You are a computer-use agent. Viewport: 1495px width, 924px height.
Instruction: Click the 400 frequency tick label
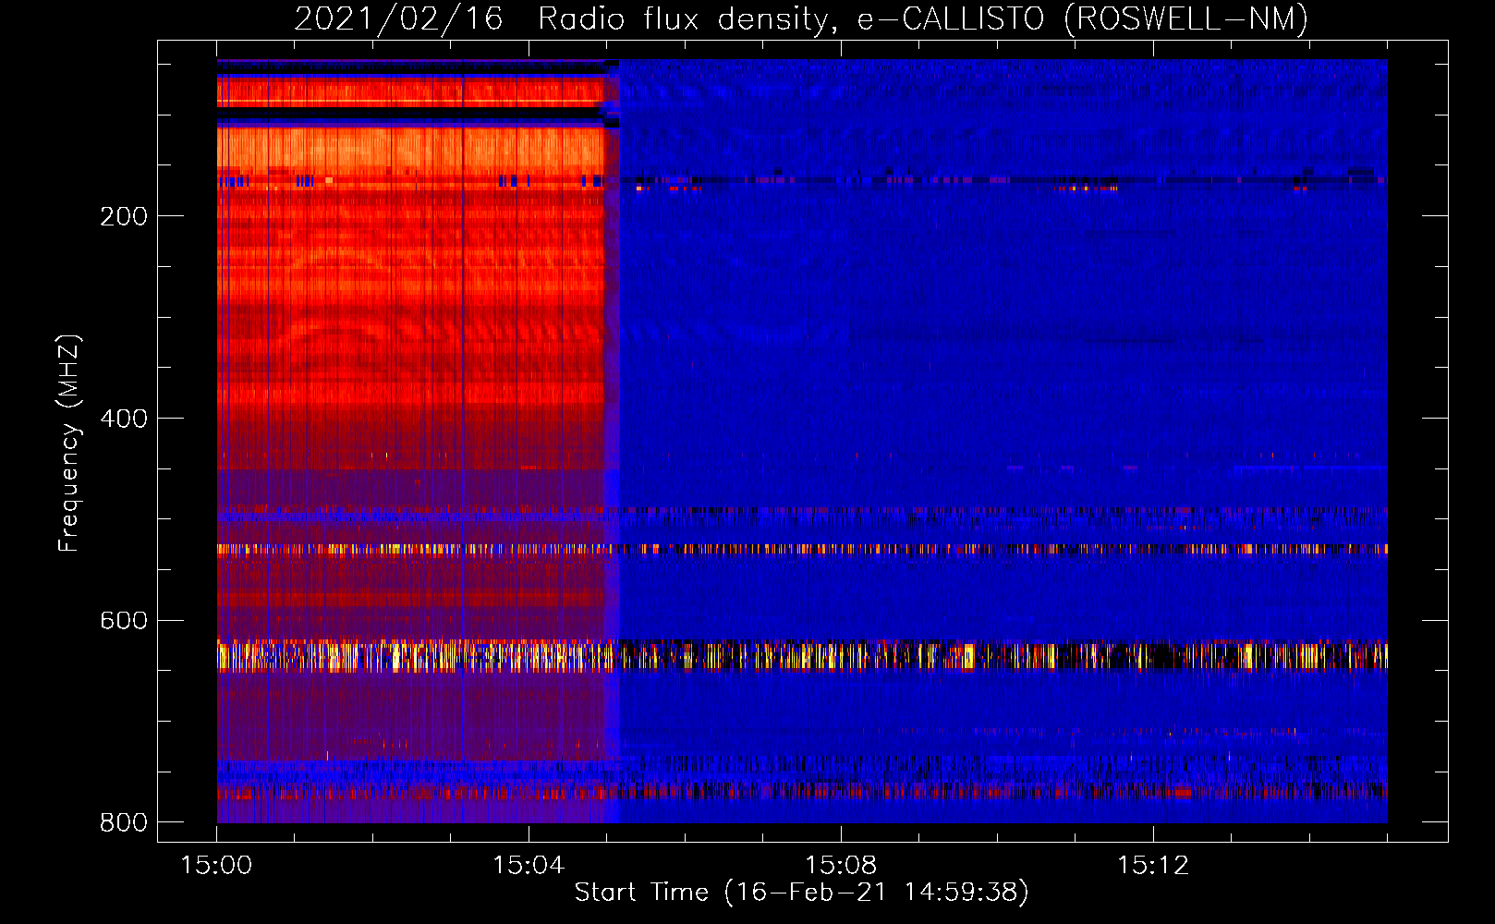pos(124,419)
